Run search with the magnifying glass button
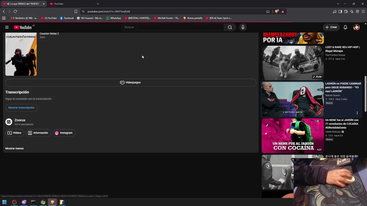Screen dimensions: 367x206 [230, 27]
